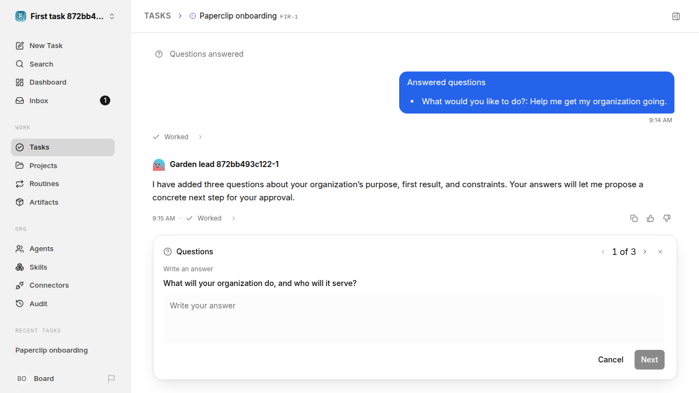699x393 pixels.
Task: Navigate to TASKS breadcrumb
Action: coord(157,16)
